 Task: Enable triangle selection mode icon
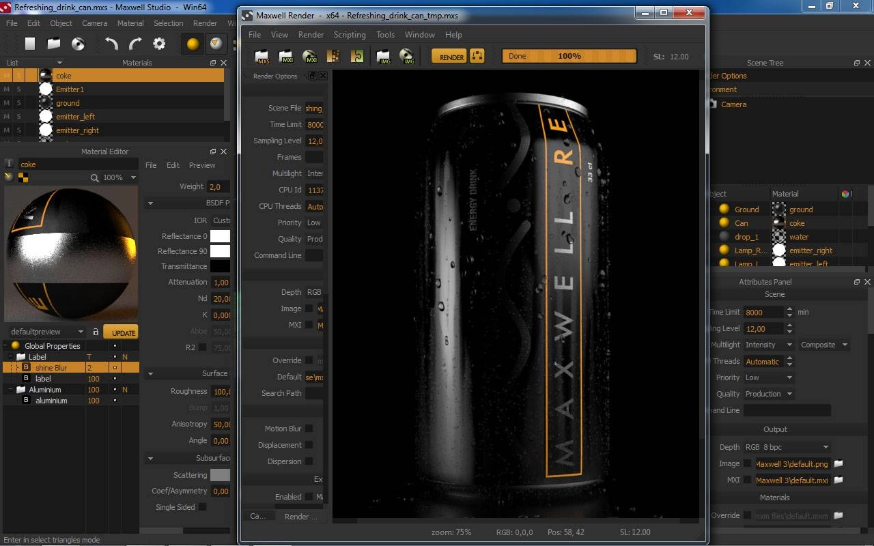point(216,44)
